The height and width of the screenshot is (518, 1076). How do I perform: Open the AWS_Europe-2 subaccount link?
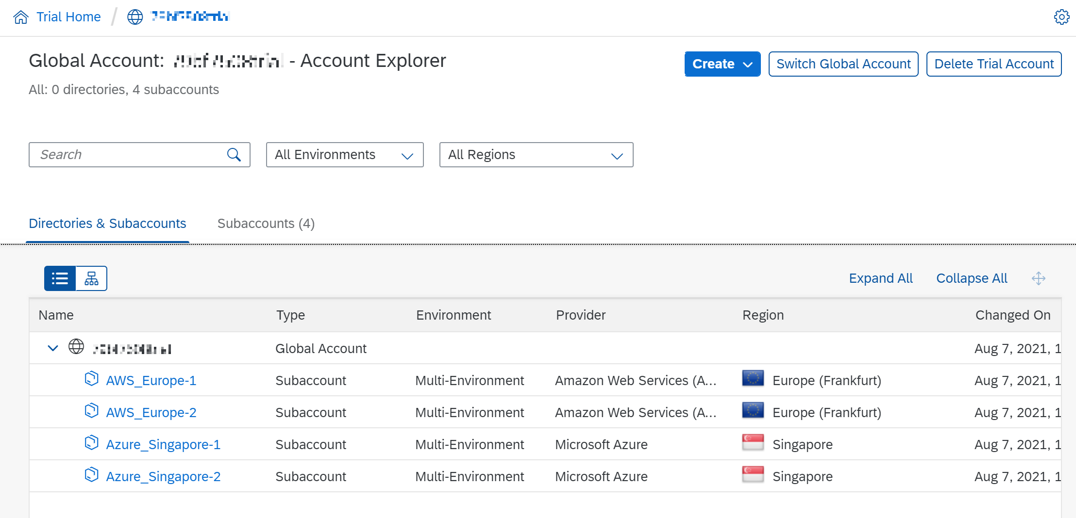[151, 413]
